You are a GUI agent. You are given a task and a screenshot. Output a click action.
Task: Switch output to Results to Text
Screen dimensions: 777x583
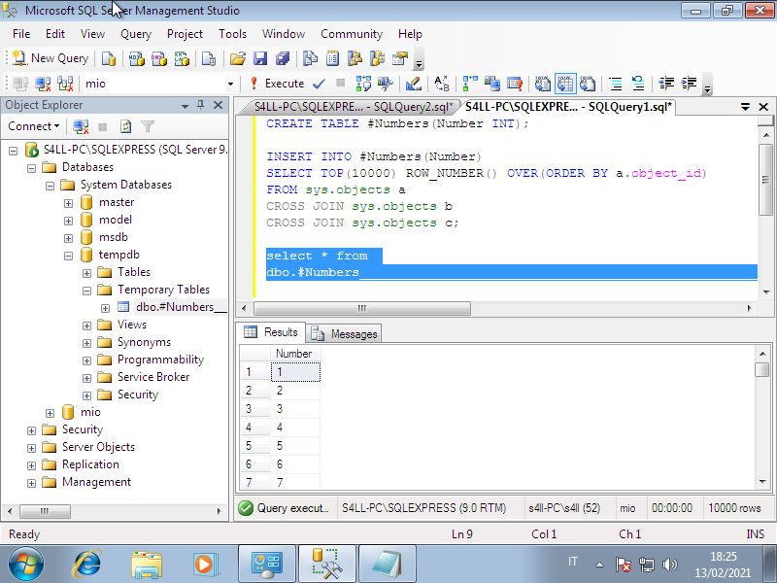543,84
